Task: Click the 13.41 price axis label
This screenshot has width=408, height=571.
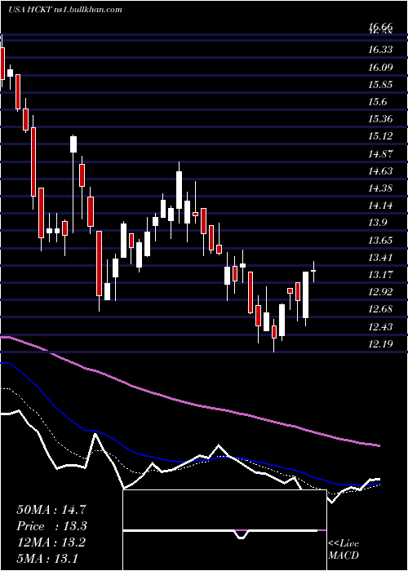Action: [380, 258]
